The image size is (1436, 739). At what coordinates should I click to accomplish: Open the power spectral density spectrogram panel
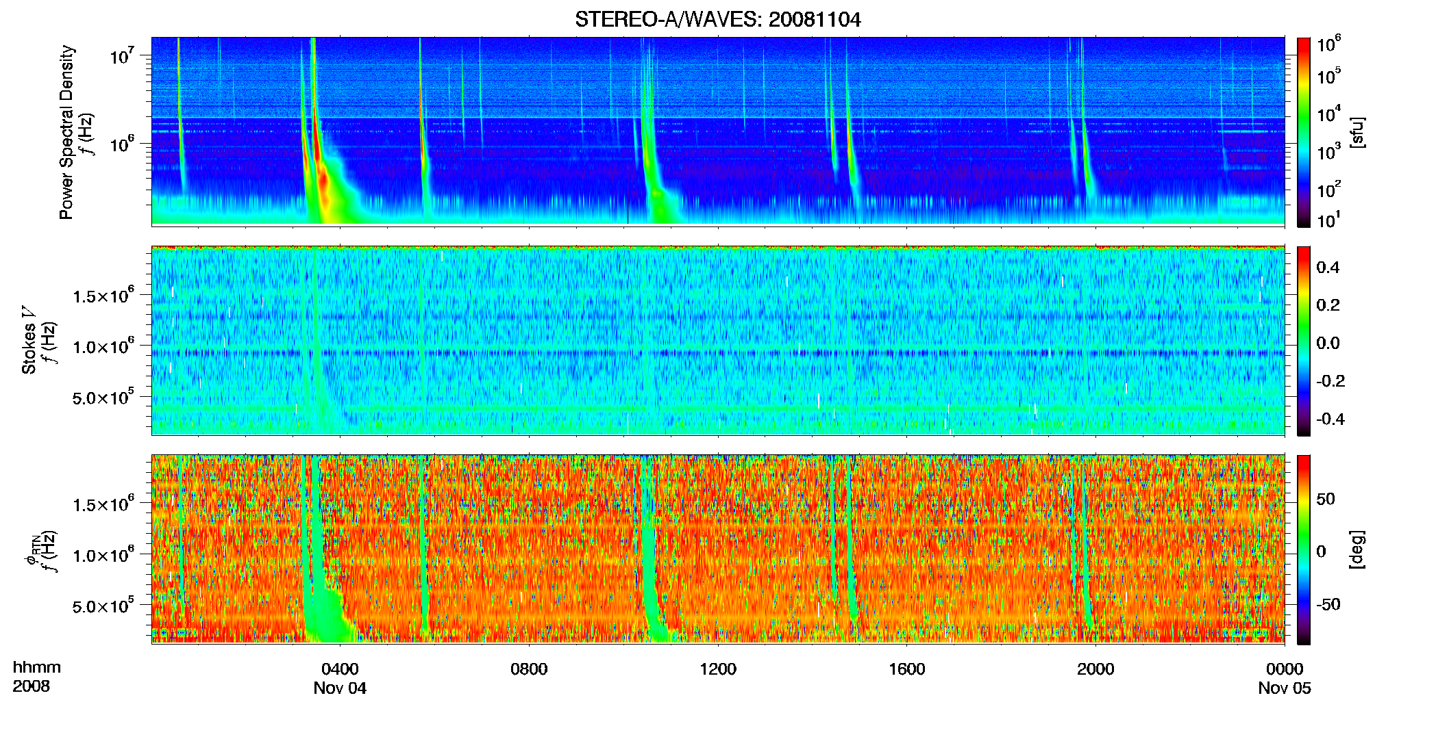[x=718, y=131]
